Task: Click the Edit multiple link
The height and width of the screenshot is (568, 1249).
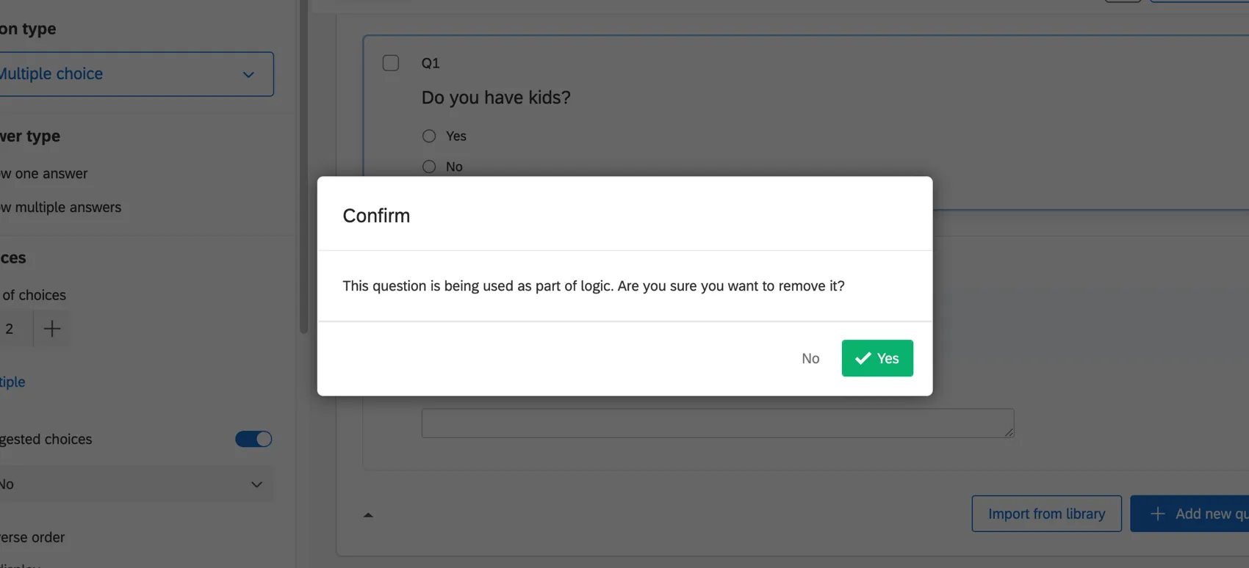Action: (12, 382)
